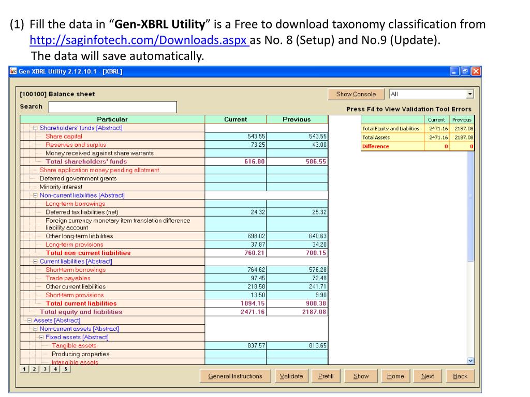Collapse Non-current liabilities [Abstract] node
Viewport: 530px width, 397px height.
click(35, 195)
